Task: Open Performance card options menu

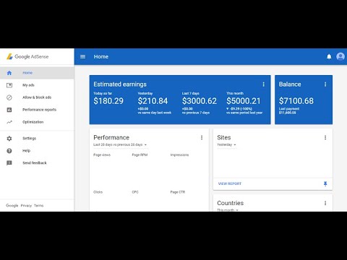Action: click(x=202, y=137)
